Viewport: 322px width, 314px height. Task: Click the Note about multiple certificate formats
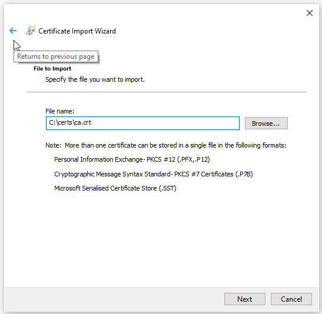(166, 145)
